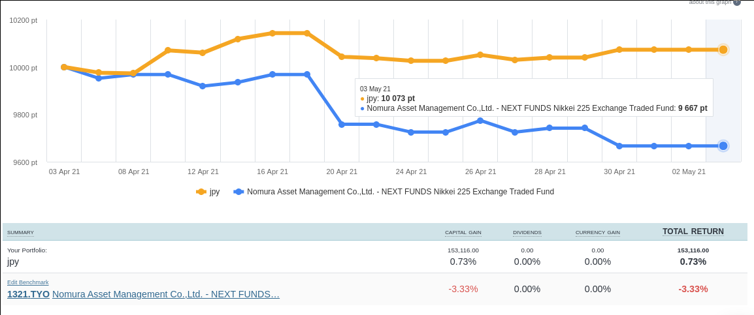Screen dimensions: 754x315
Task: Select the blue Nomura point at 20 Apr 21
Action: [342, 125]
